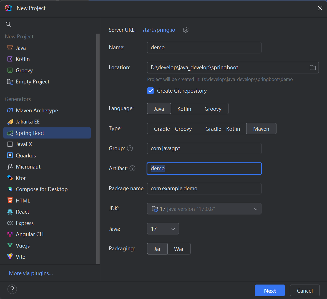The image size is (327, 299).
Task: Open the start.spring.io link
Action: (x=159, y=30)
